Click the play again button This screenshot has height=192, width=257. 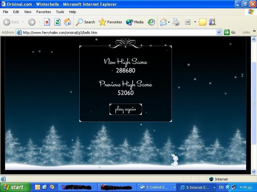pos(126,109)
